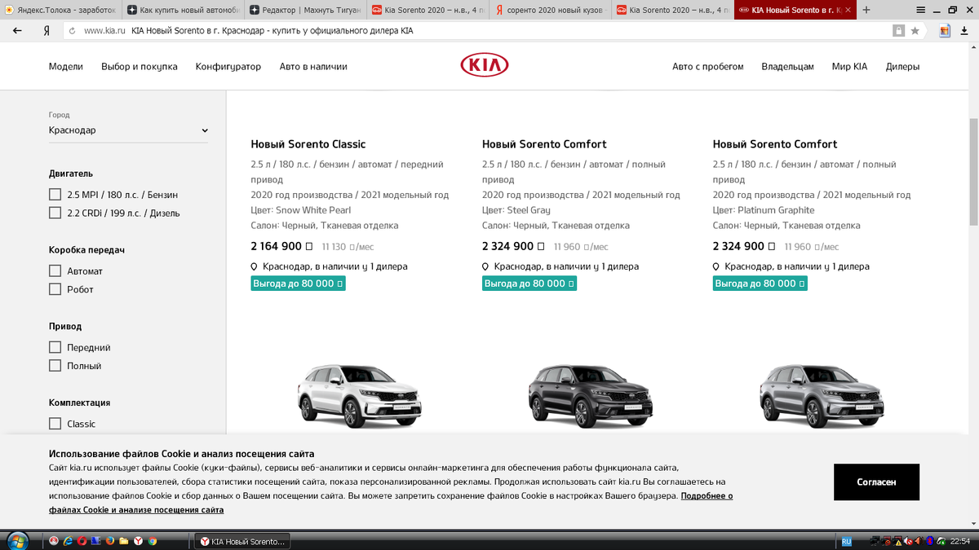Open Авто с пробегом
Image resolution: width=979 pixels, height=550 pixels.
click(708, 67)
